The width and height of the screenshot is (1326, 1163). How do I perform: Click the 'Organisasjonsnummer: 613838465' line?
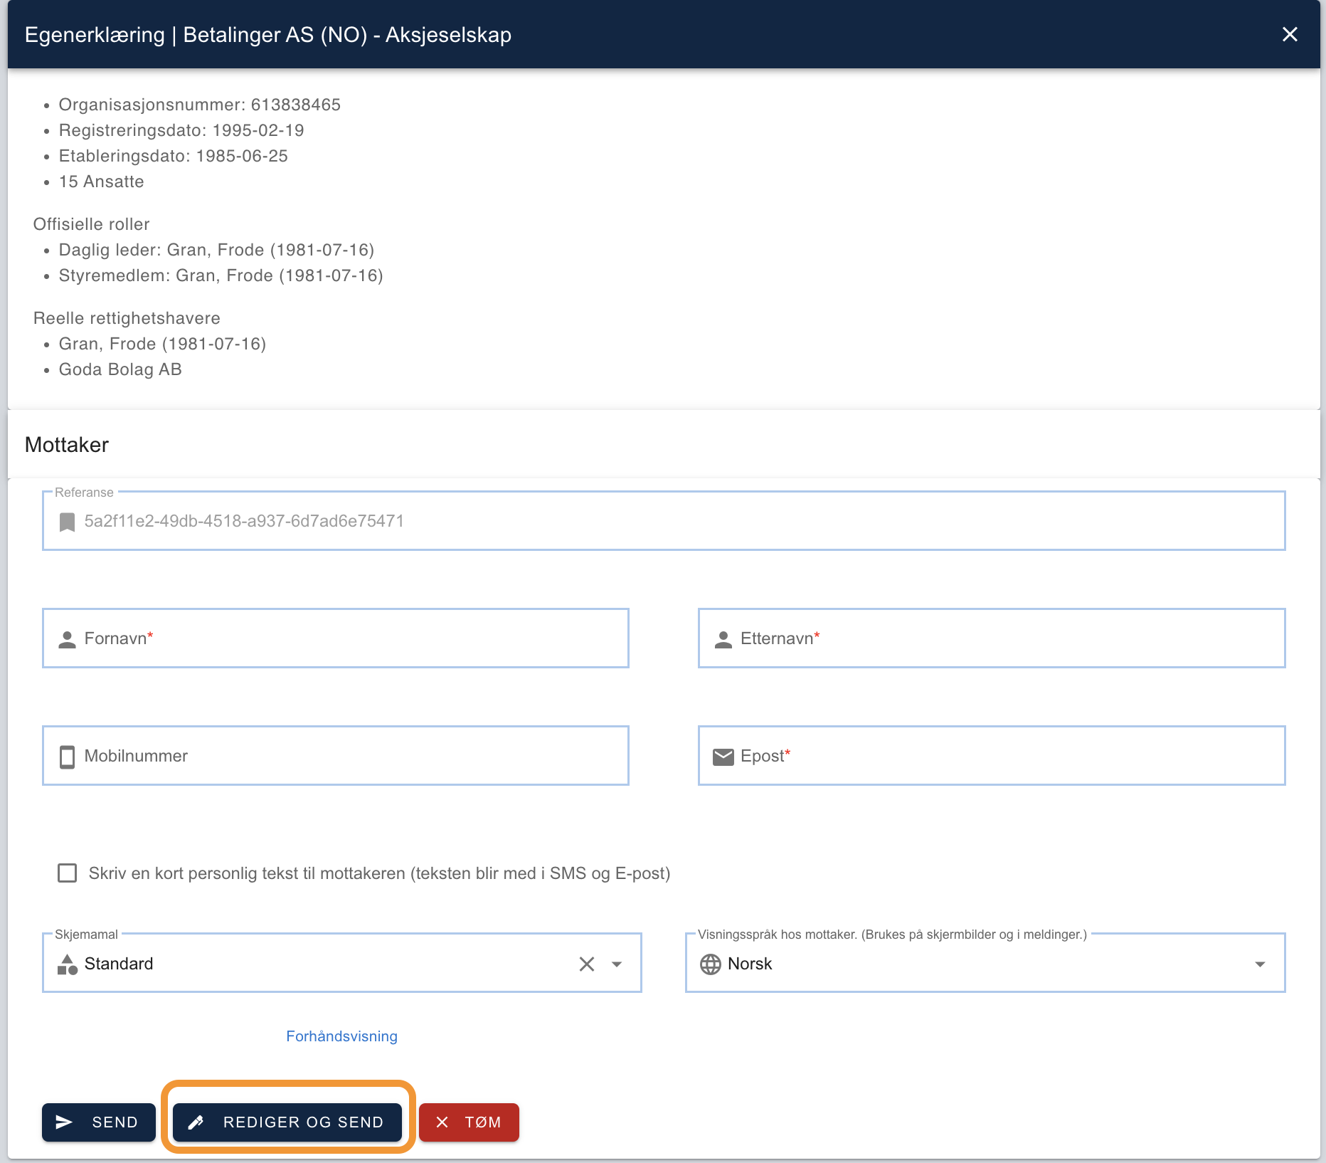(200, 105)
